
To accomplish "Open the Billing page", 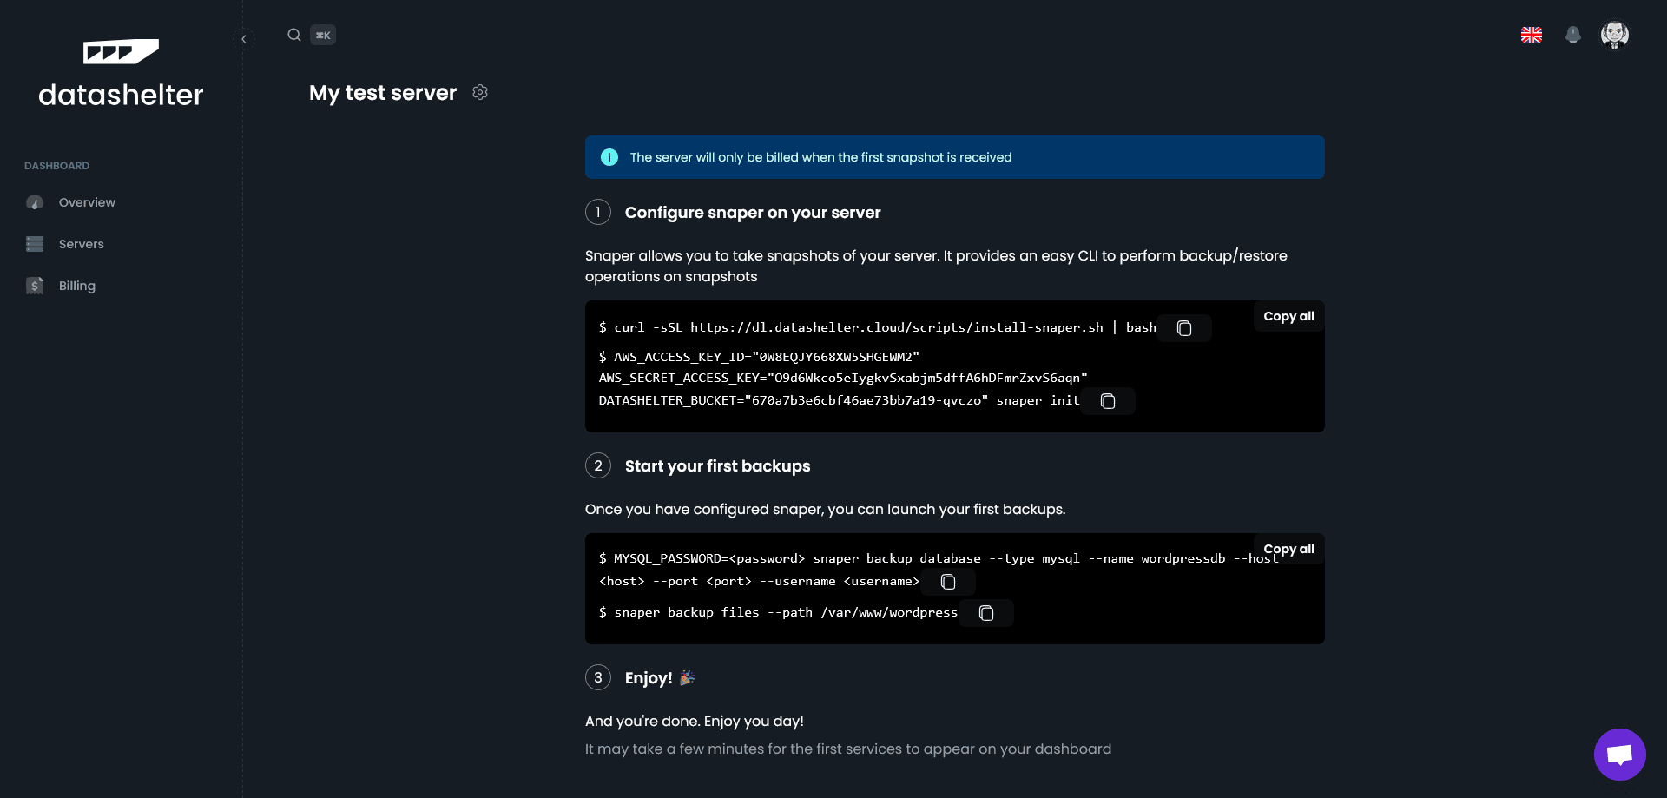I will 76,286.
